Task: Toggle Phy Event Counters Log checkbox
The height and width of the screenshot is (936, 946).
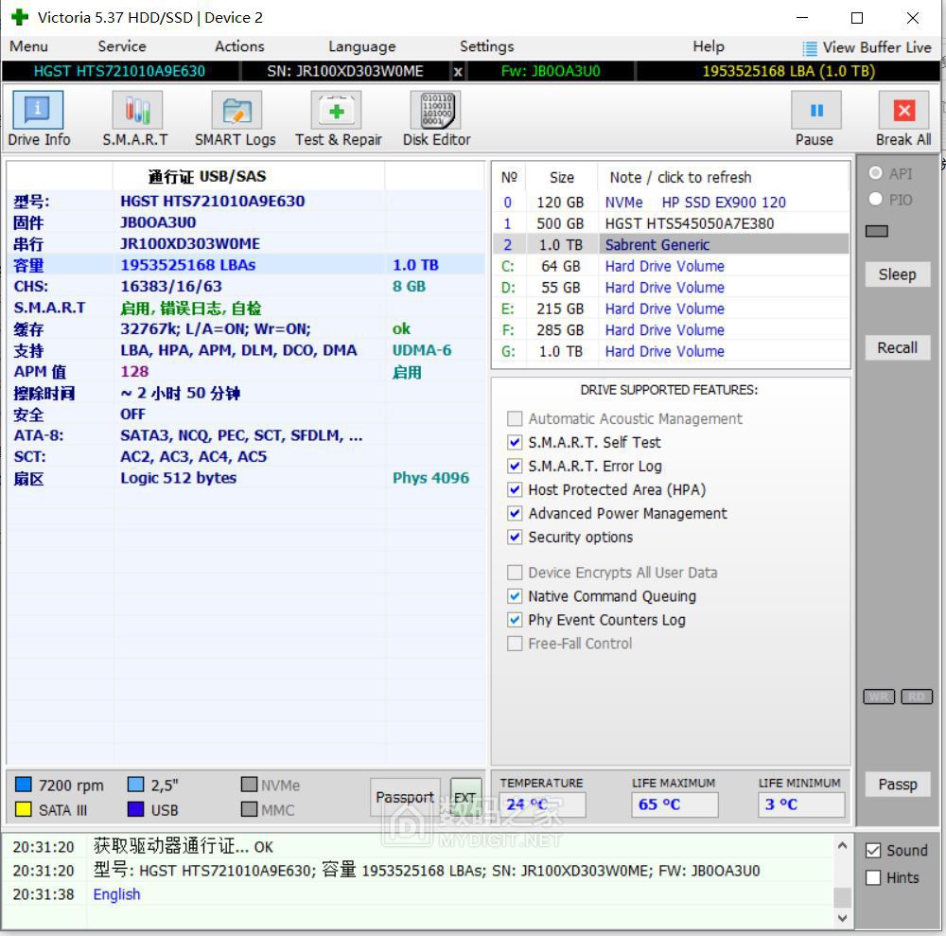Action: (515, 620)
